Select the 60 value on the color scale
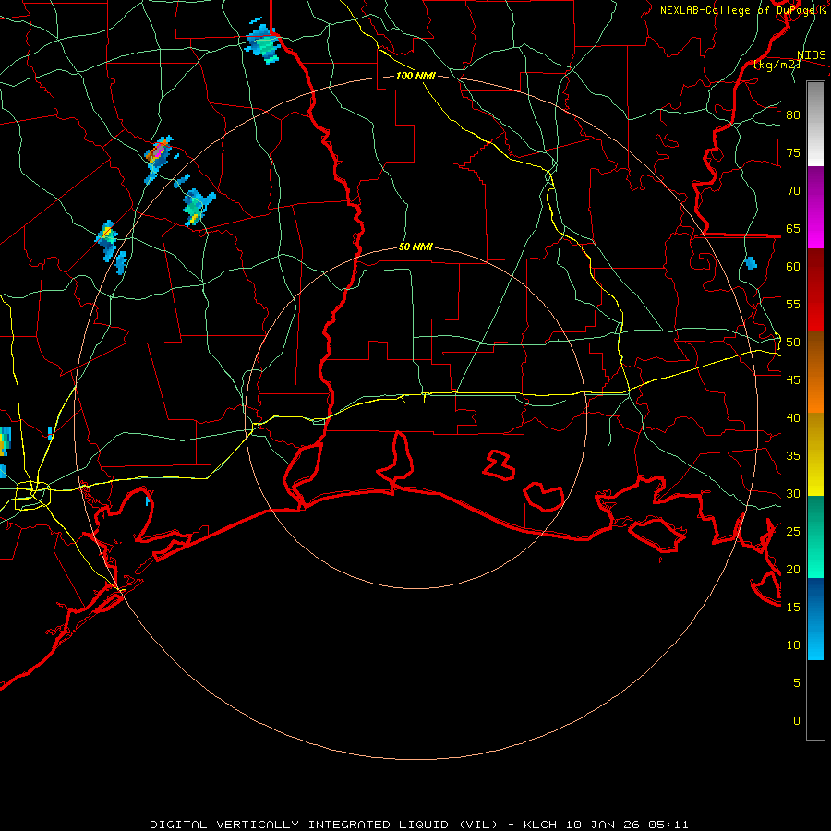The height and width of the screenshot is (831, 831). 793,267
